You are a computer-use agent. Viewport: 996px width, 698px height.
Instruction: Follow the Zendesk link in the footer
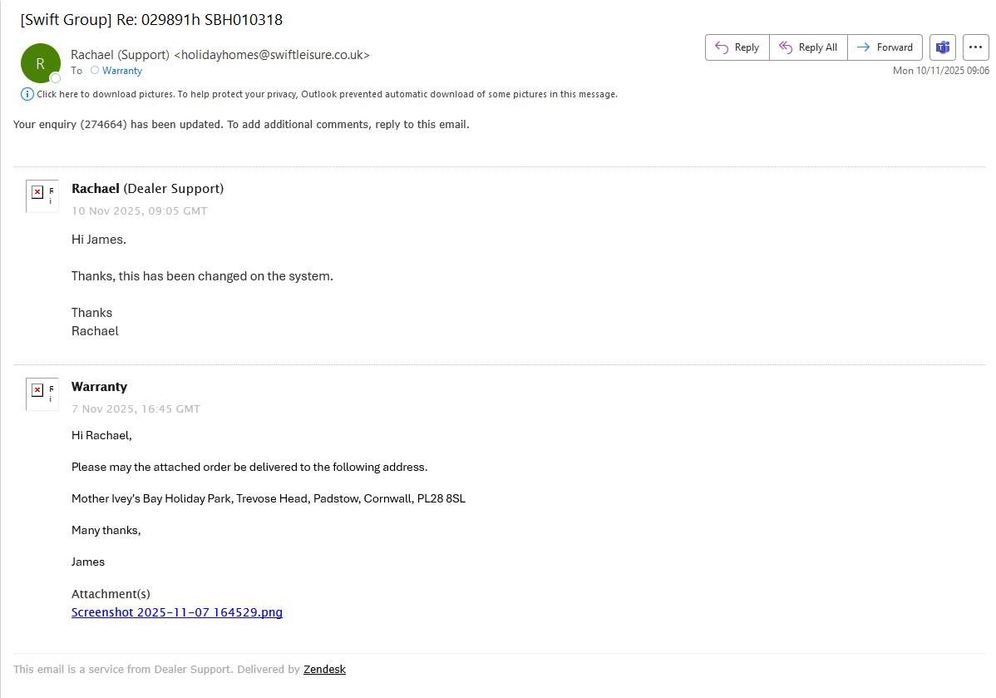pyautogui.click(x=324, y=669)
